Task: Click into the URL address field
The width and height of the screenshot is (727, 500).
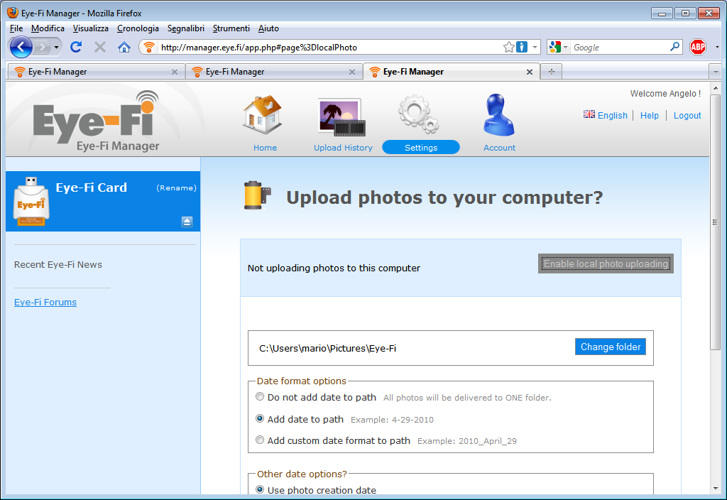Action: [x=330, y=48]
